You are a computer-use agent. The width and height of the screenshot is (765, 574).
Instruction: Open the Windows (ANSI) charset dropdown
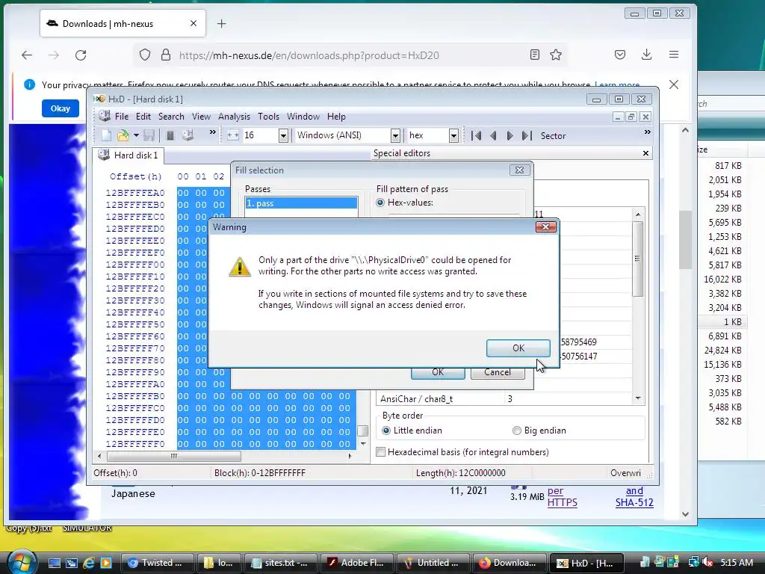[395, 136]
